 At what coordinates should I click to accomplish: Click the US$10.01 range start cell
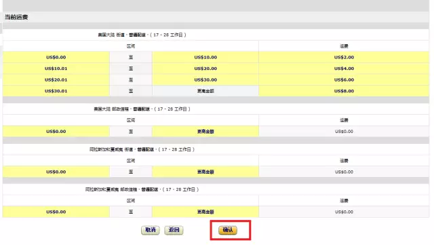click(x=56, y=69)
